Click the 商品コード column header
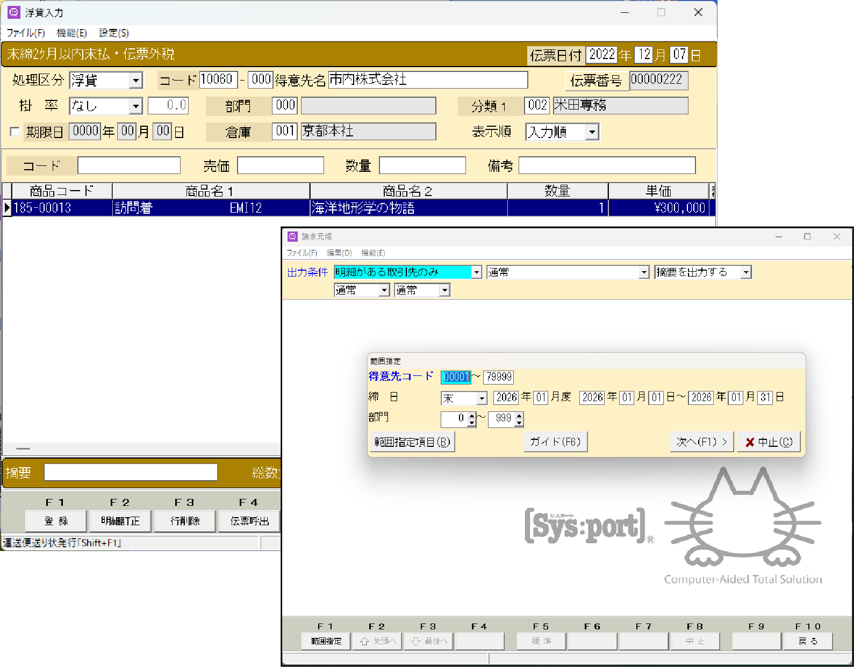The height and width of the screenshot is (667, 854). (x=62, y=191)
